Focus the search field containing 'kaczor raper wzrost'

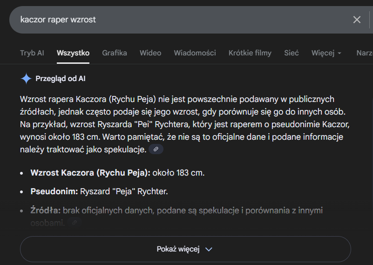pos(177,20)
